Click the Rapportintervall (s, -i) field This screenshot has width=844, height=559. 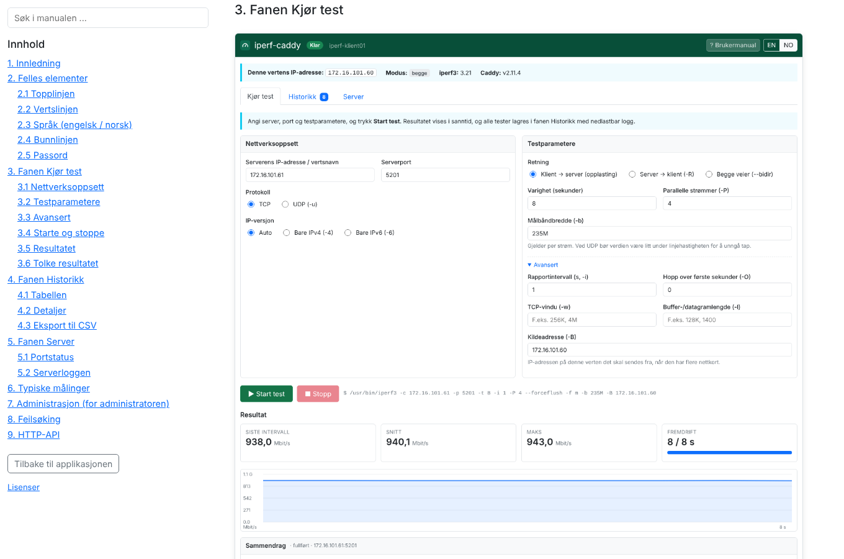[x=592, y=290]
